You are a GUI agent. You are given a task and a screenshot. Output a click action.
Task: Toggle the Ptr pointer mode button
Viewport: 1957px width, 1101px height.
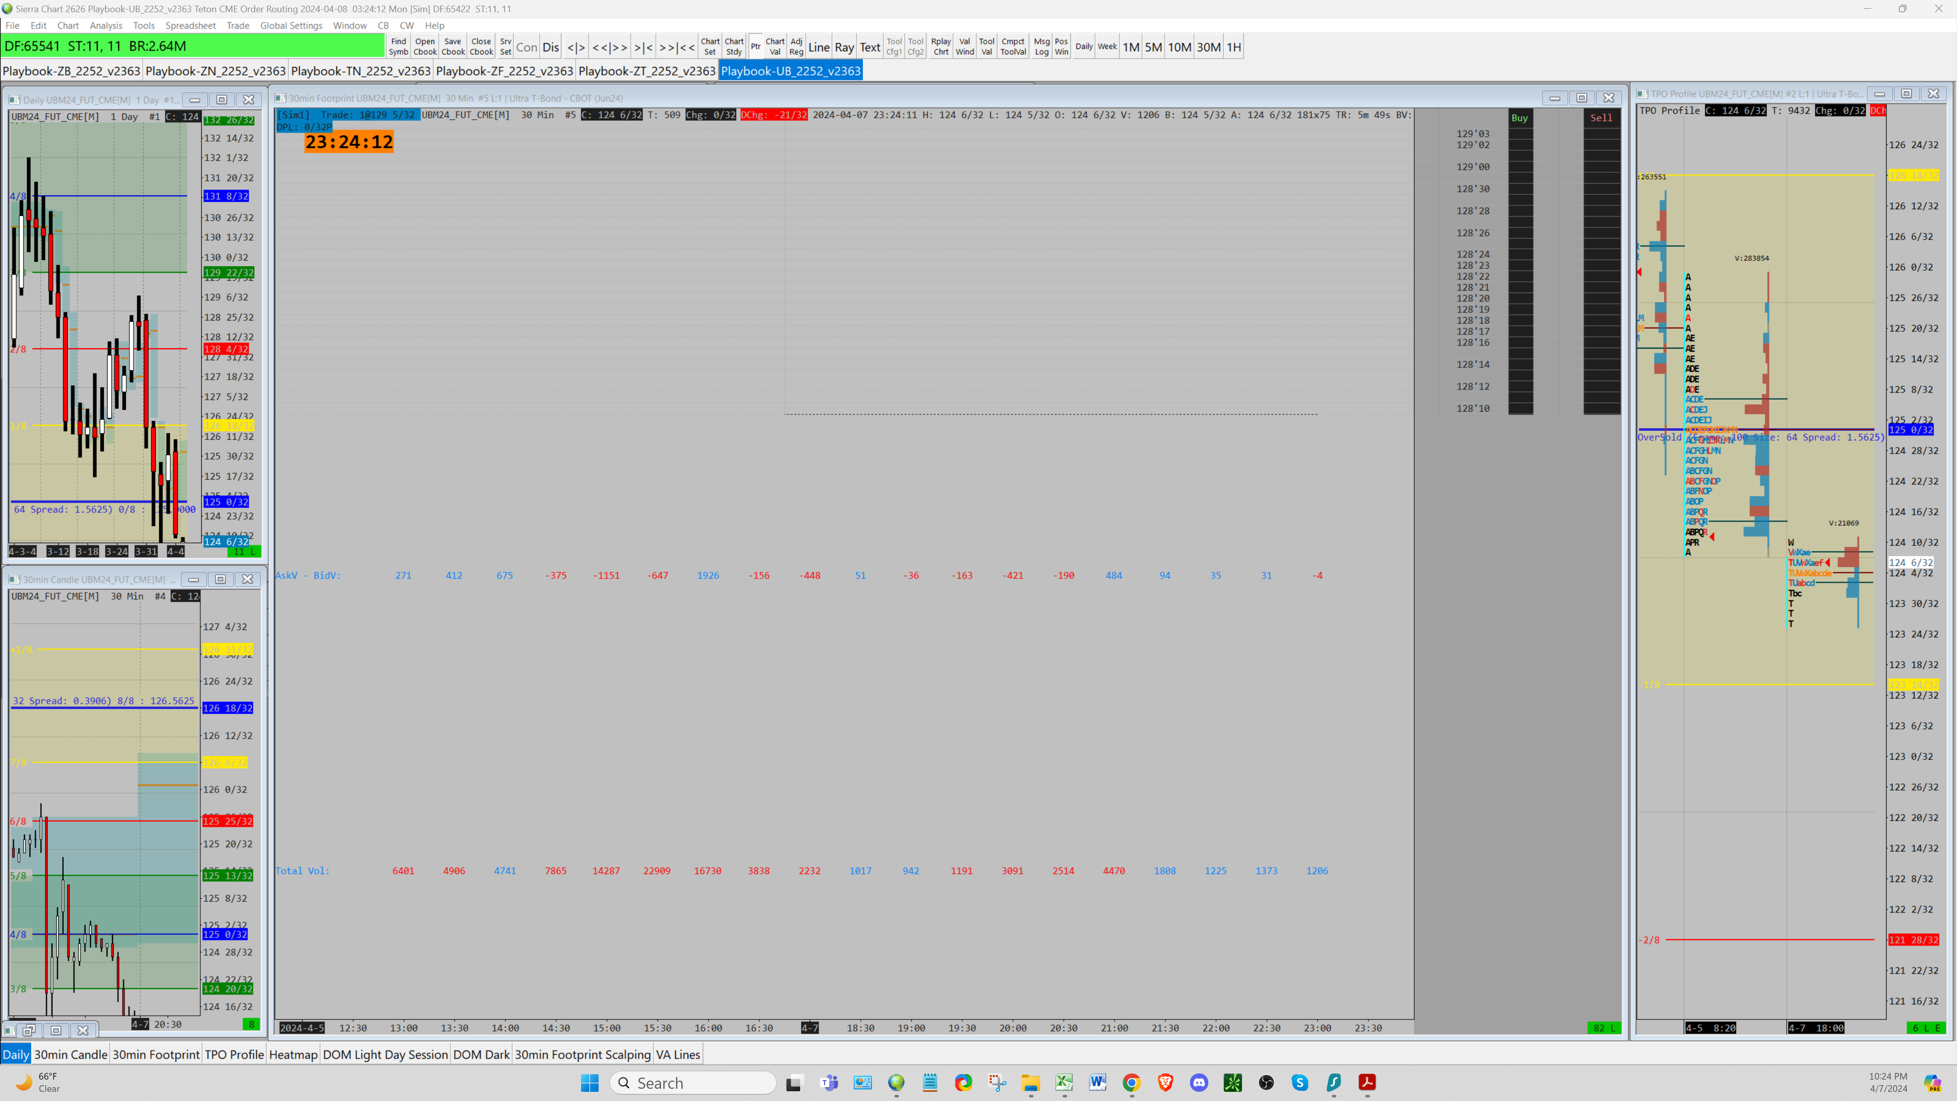pos(755,46)
